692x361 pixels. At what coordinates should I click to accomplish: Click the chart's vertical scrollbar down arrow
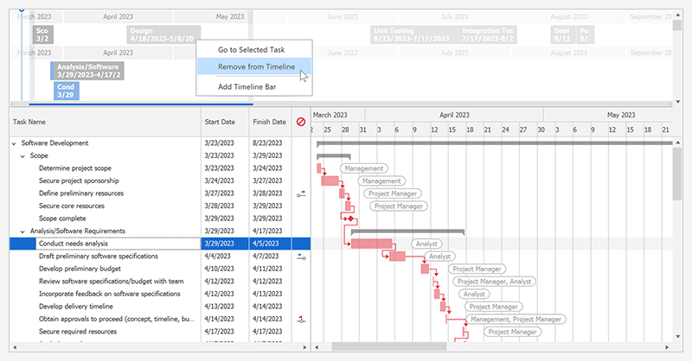tap(677, 336)
